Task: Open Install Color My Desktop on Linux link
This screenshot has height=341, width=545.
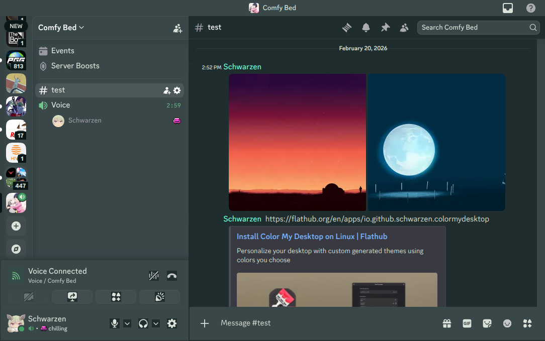Action: pyautogui.click(x=312, y=237)
